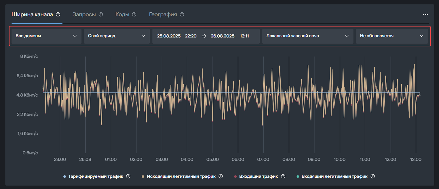The width and height of the screenshot is (439, 189).
Task: Click the help icon next to Запросы
Action: click(101, 14)
